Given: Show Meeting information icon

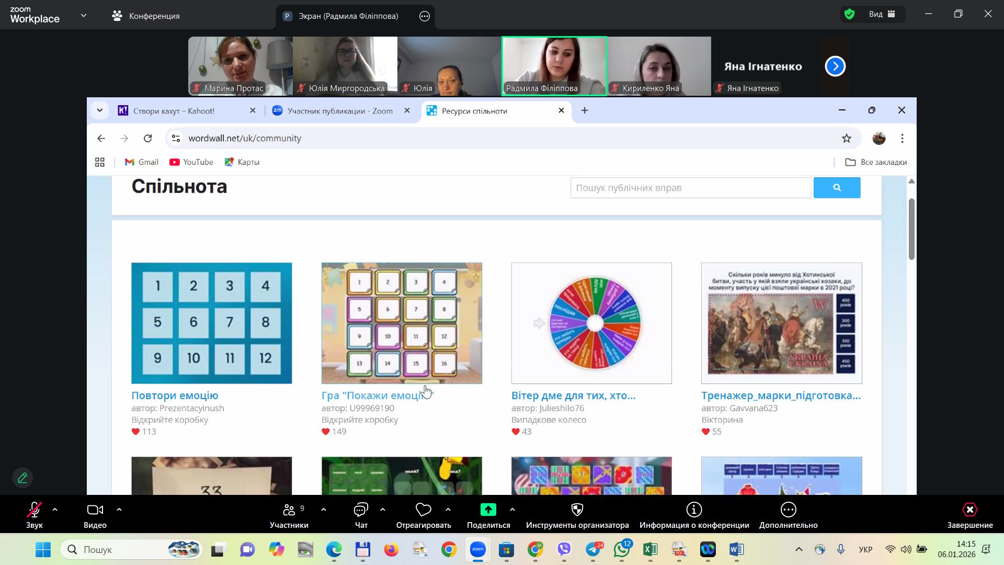Looking at the screenshot, I should (694, 510).
